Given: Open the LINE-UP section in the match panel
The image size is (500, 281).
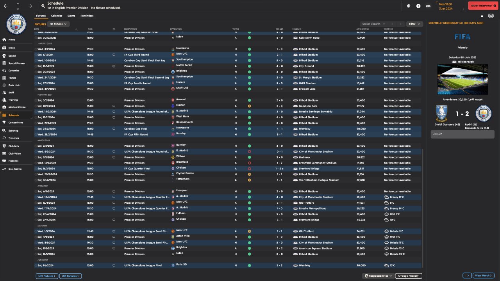Looking at the screenshot, I should point(462,134).
